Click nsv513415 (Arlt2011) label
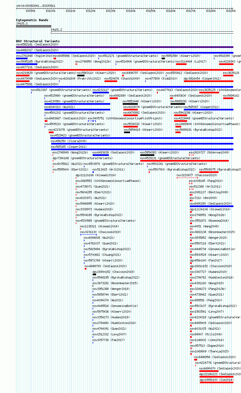This screenshot has width=241, height=393. point(109,169)
